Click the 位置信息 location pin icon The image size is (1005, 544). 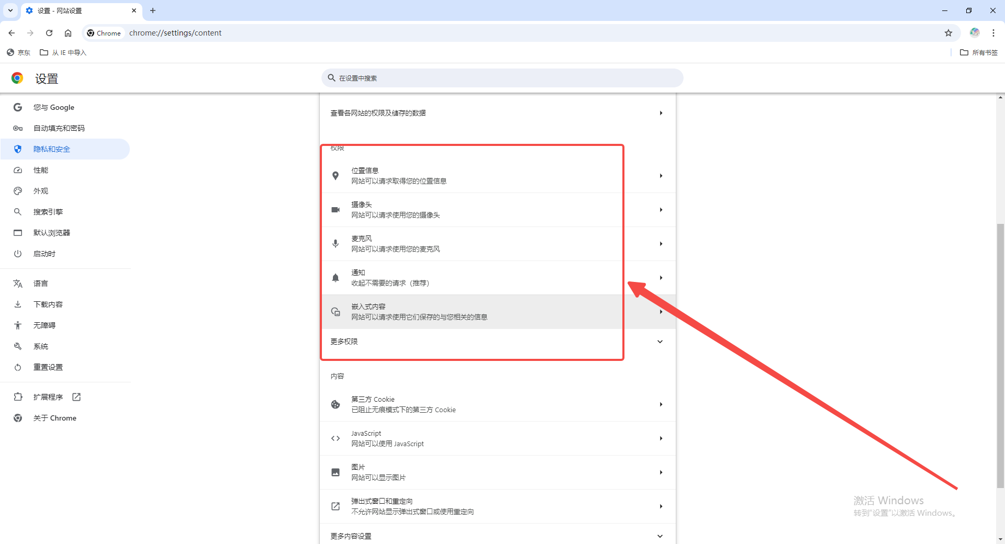click(x=336, y=176)
